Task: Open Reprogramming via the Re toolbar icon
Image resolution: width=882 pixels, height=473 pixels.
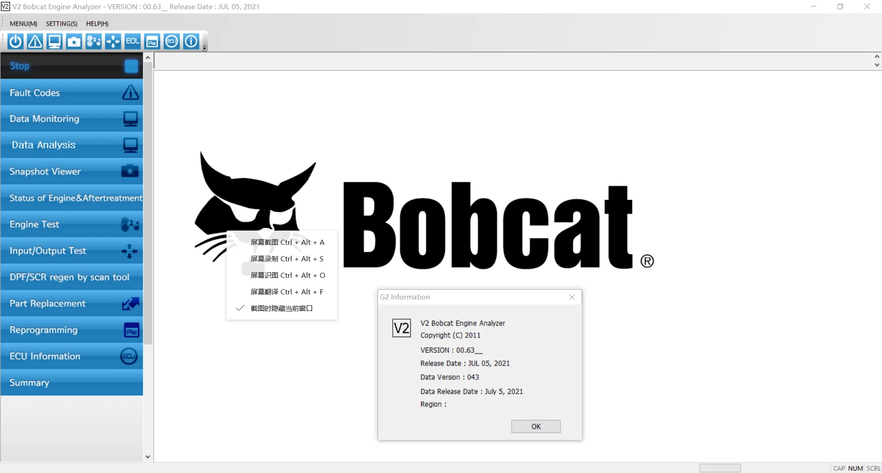Action: (152, 41)
